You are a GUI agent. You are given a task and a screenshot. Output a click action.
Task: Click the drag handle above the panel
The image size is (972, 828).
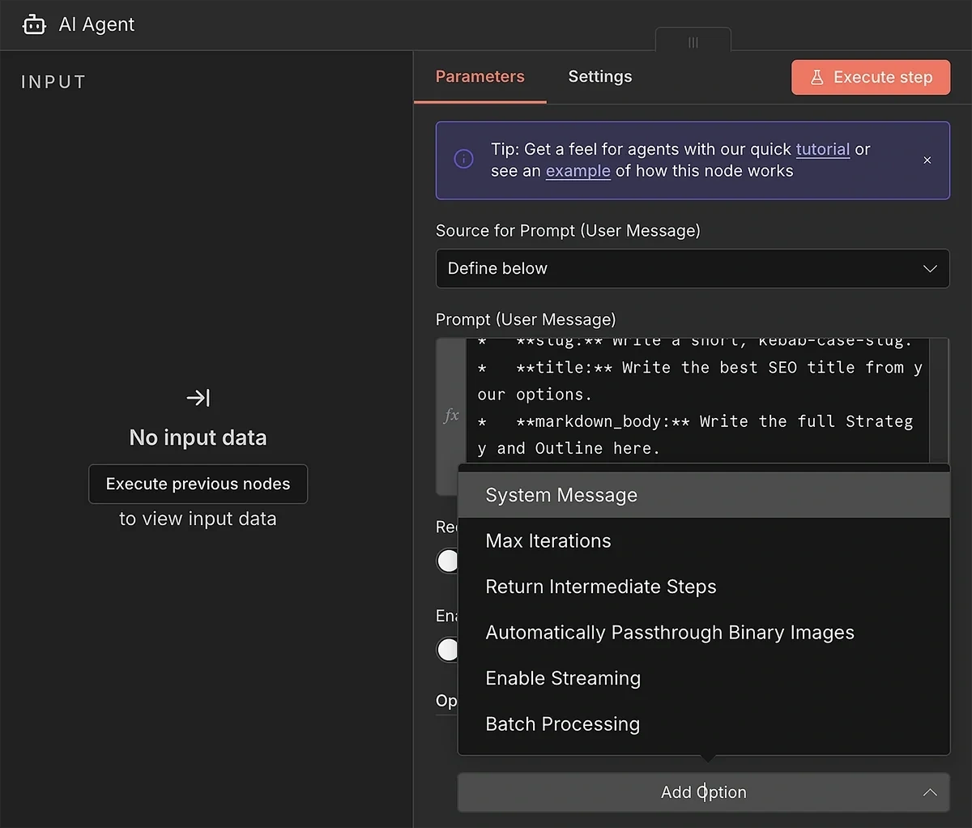693,42
